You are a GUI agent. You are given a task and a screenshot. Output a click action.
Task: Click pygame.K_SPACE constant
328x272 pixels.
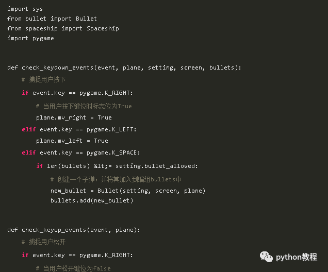pyautogui.click(x=113, y=152)
